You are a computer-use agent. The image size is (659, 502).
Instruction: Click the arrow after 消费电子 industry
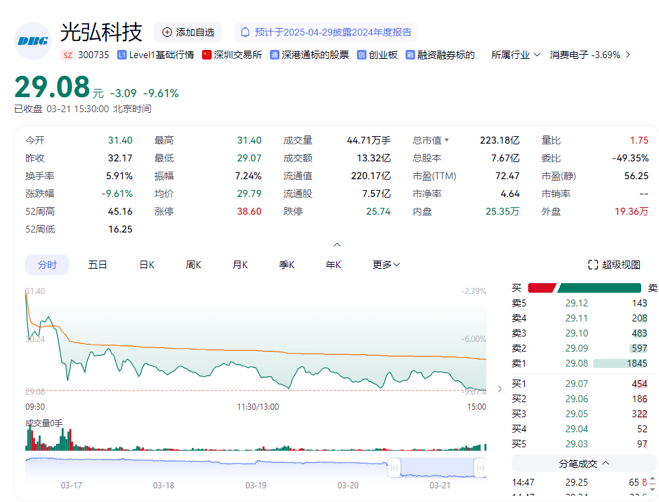click(628, 55)
